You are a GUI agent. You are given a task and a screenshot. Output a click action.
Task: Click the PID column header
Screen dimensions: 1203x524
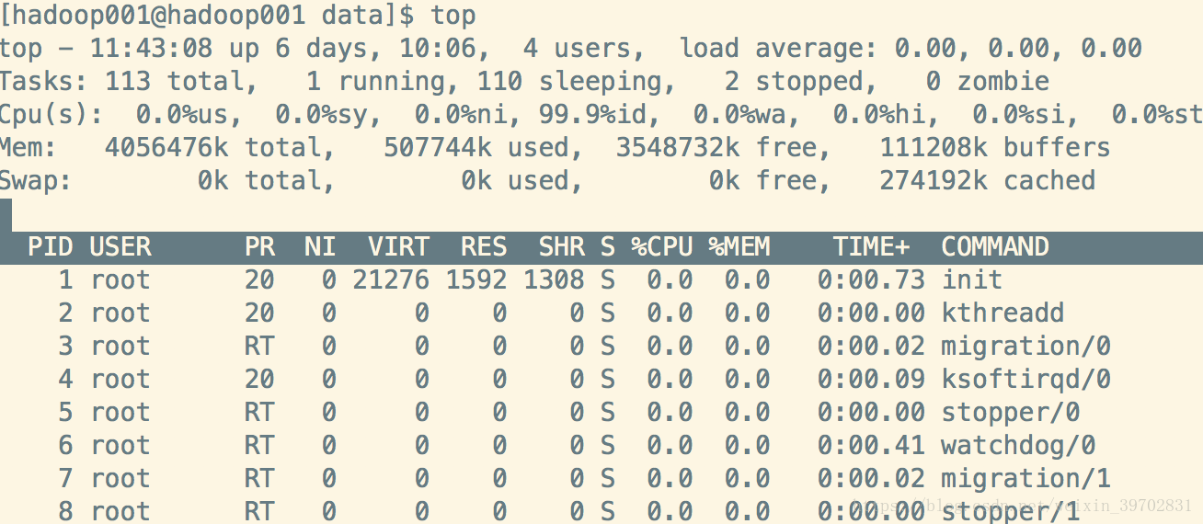51,246
